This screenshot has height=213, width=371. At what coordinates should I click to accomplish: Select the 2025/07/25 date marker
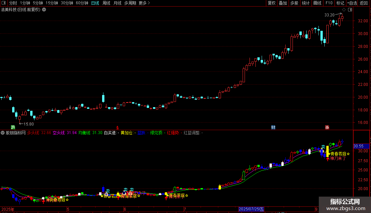click(251, 209)
